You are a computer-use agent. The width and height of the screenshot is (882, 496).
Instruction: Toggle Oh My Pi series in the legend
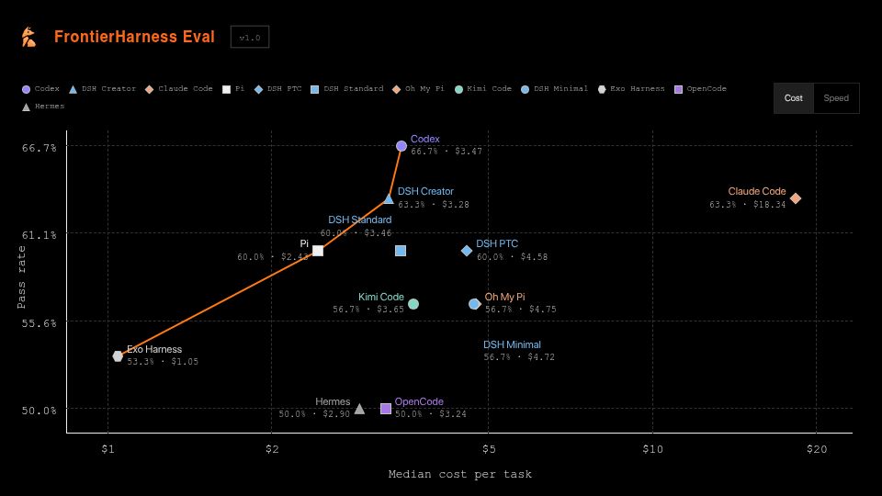pos(418,89)
